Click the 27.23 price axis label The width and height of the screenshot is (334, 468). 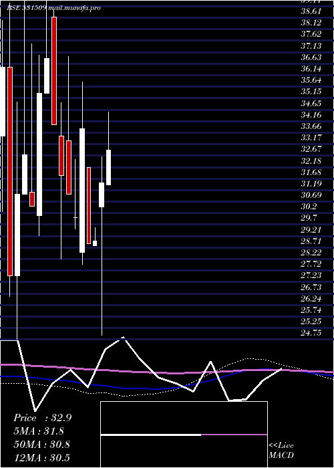click(x=311, y=275)
